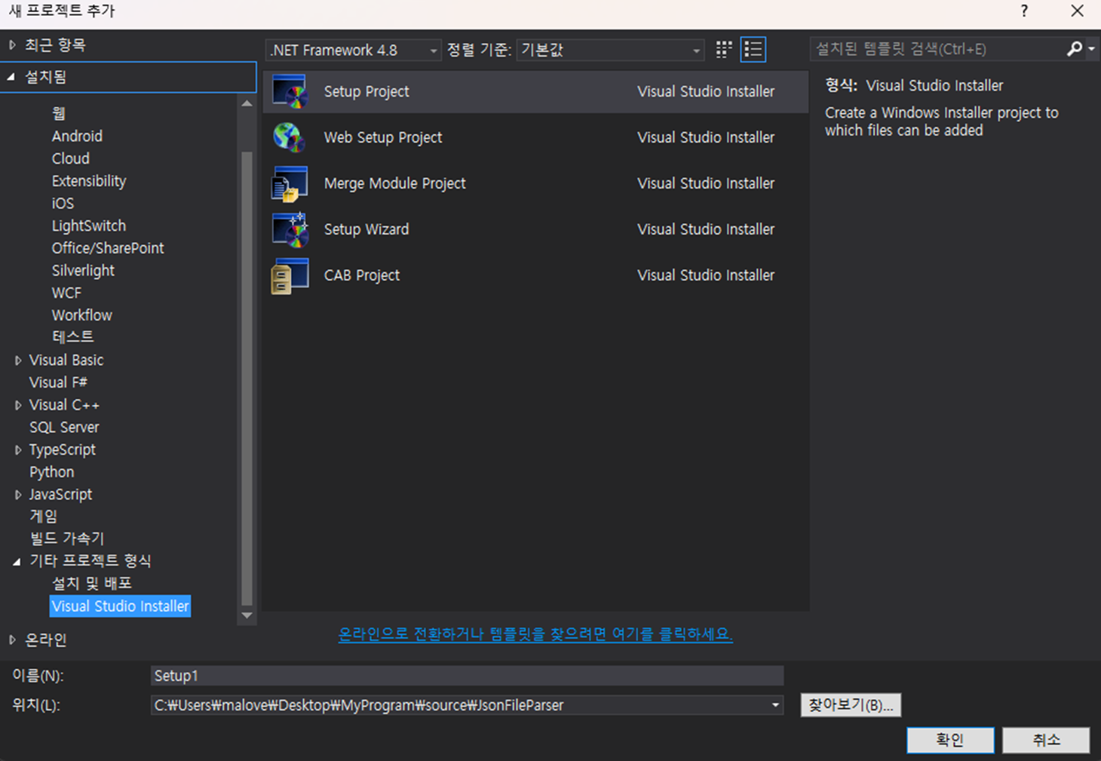Select the Android category
The image size is (1101, 761).
[x=77, y=136]
